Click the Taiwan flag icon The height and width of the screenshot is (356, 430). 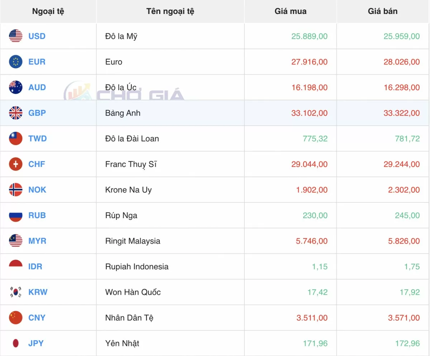[x=16, y=139]
